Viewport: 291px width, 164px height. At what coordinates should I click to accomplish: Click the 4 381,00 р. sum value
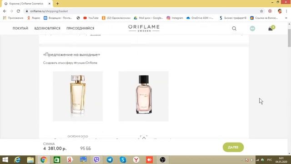[x=55, y=149]
